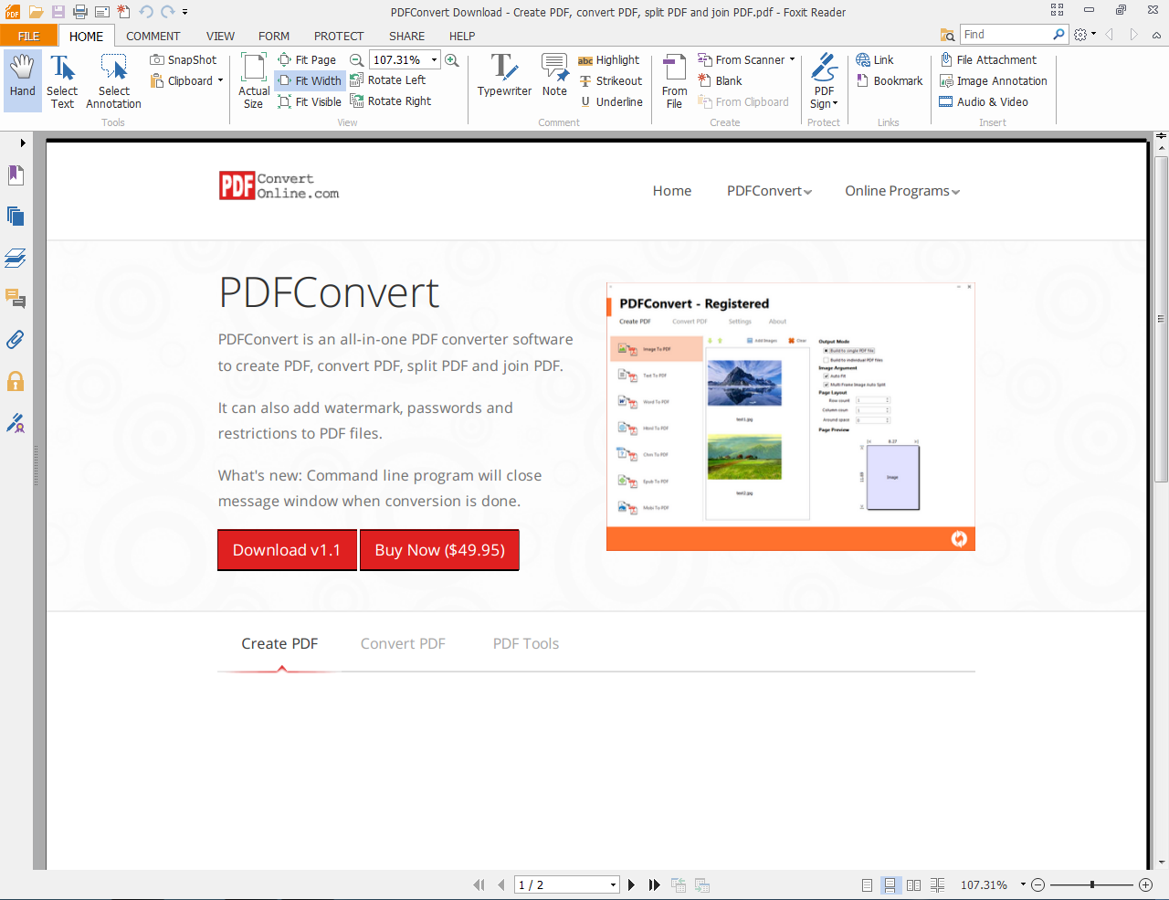Open the Security lock panel
This screenshot has width=1169, height=900.
16,381
